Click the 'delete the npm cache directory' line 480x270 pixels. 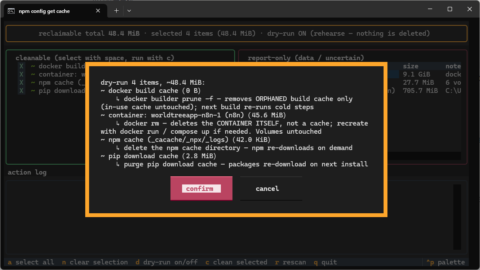(x=234, y=148)
